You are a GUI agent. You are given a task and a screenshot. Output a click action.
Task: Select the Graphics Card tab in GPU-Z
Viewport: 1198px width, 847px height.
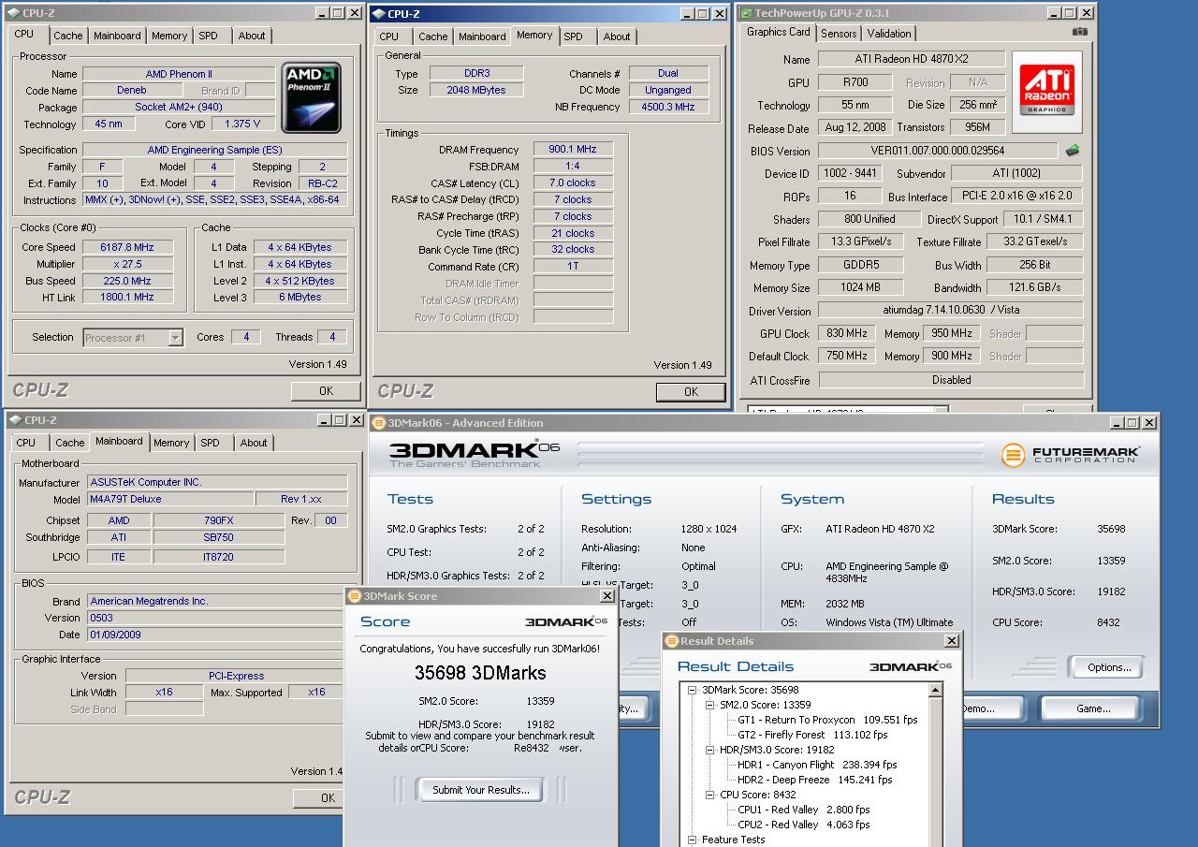coord(779,32)
